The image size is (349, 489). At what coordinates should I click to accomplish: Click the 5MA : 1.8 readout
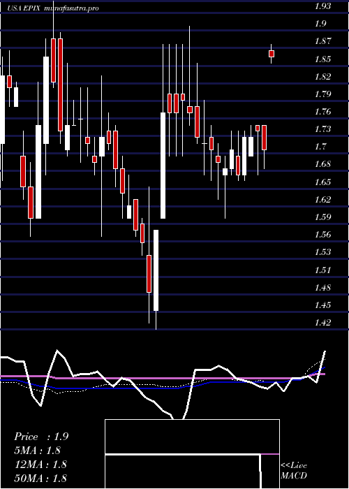coord(37,451)
